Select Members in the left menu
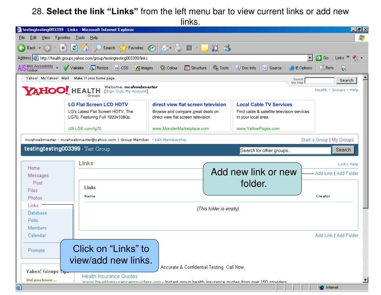 pos(37,228)
